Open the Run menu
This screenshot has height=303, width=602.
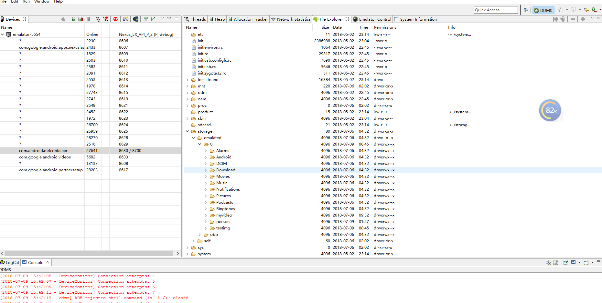(x=26, y=2)
